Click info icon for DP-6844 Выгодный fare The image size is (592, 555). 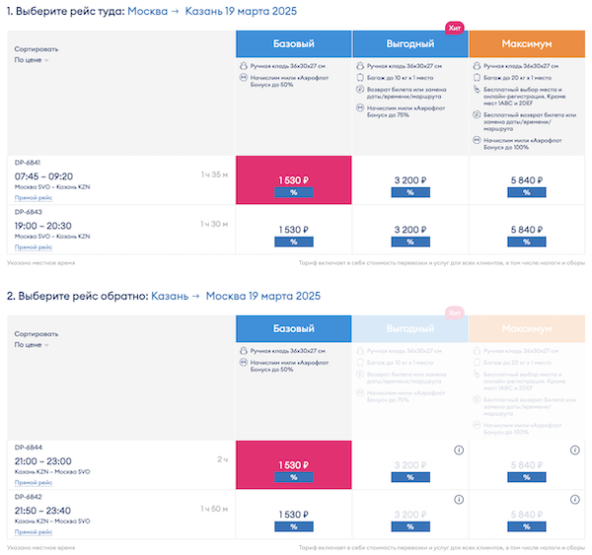tap(459, 450)
